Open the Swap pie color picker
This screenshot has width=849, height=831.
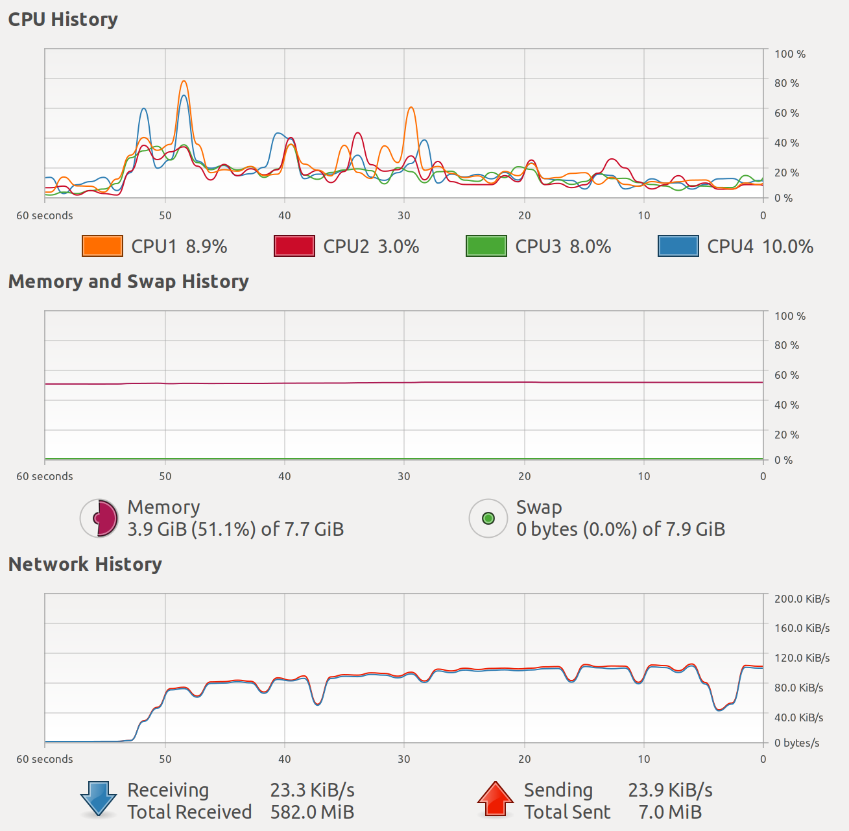point(488,518)
